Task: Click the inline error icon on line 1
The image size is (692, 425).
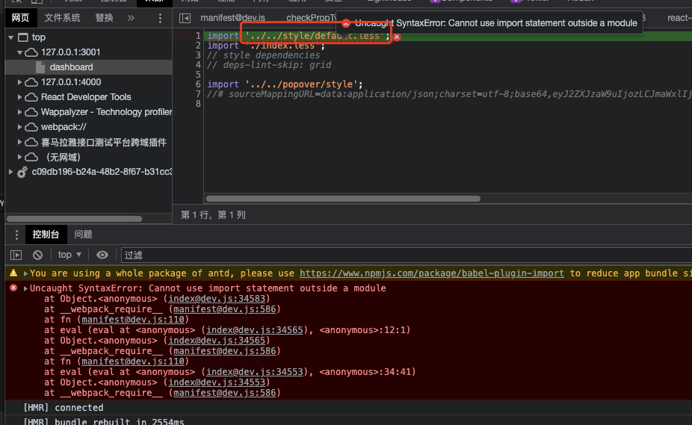Action: (x=397, y=37)
